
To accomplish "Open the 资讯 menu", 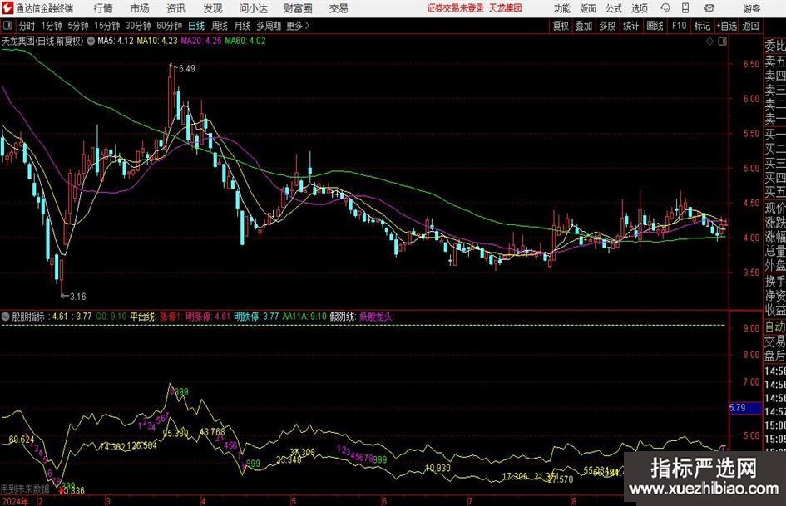I will tap(176, 8).
